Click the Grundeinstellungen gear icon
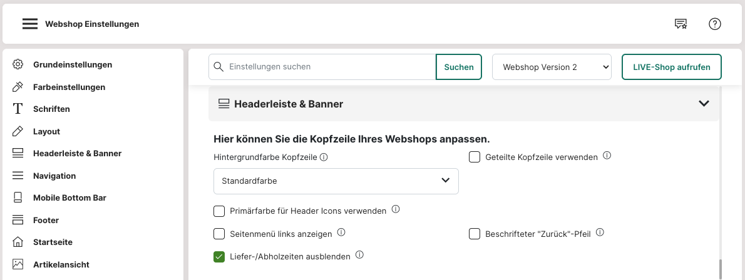 (x=18, y=64)
